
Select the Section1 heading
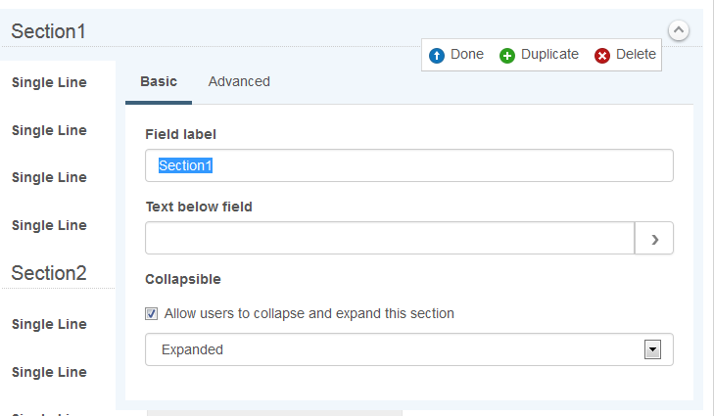pos(49,31)
